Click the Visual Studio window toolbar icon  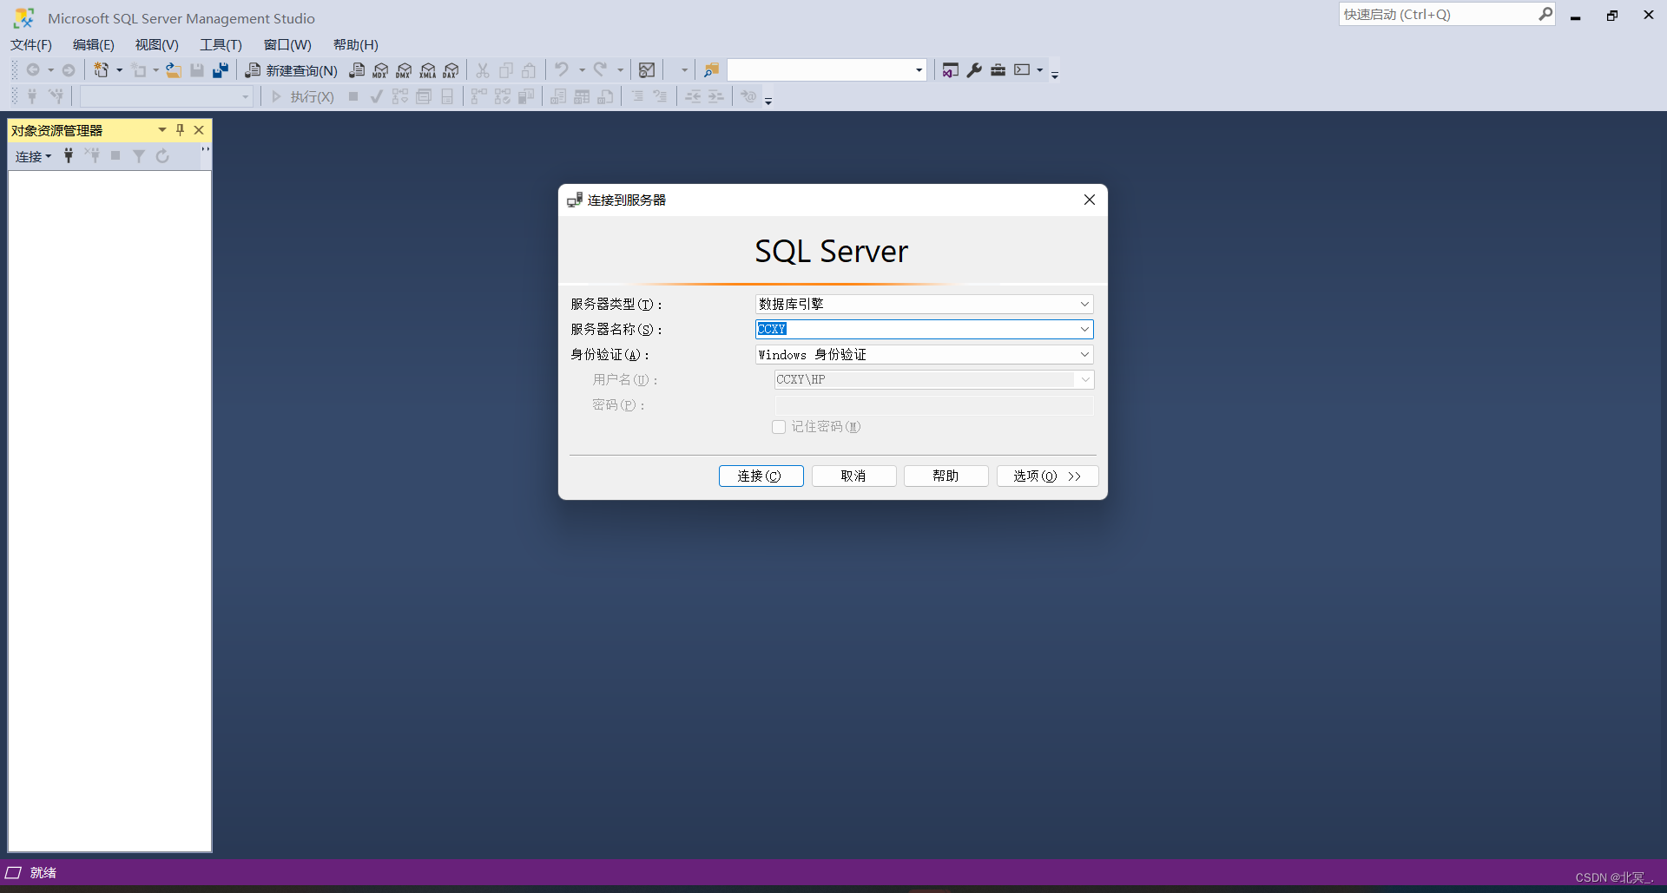tap(951, 70)
